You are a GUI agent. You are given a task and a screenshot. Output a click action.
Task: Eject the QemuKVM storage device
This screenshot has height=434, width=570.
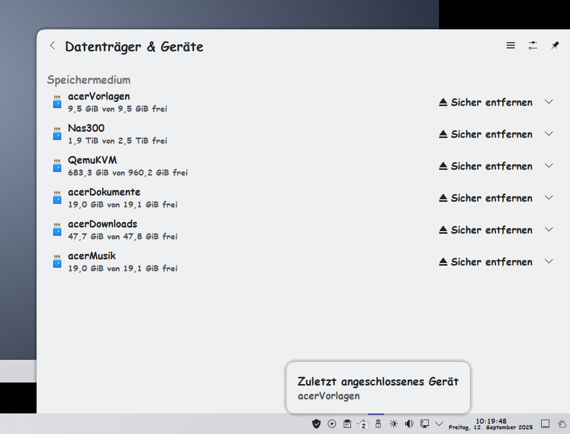click(485, 166)
